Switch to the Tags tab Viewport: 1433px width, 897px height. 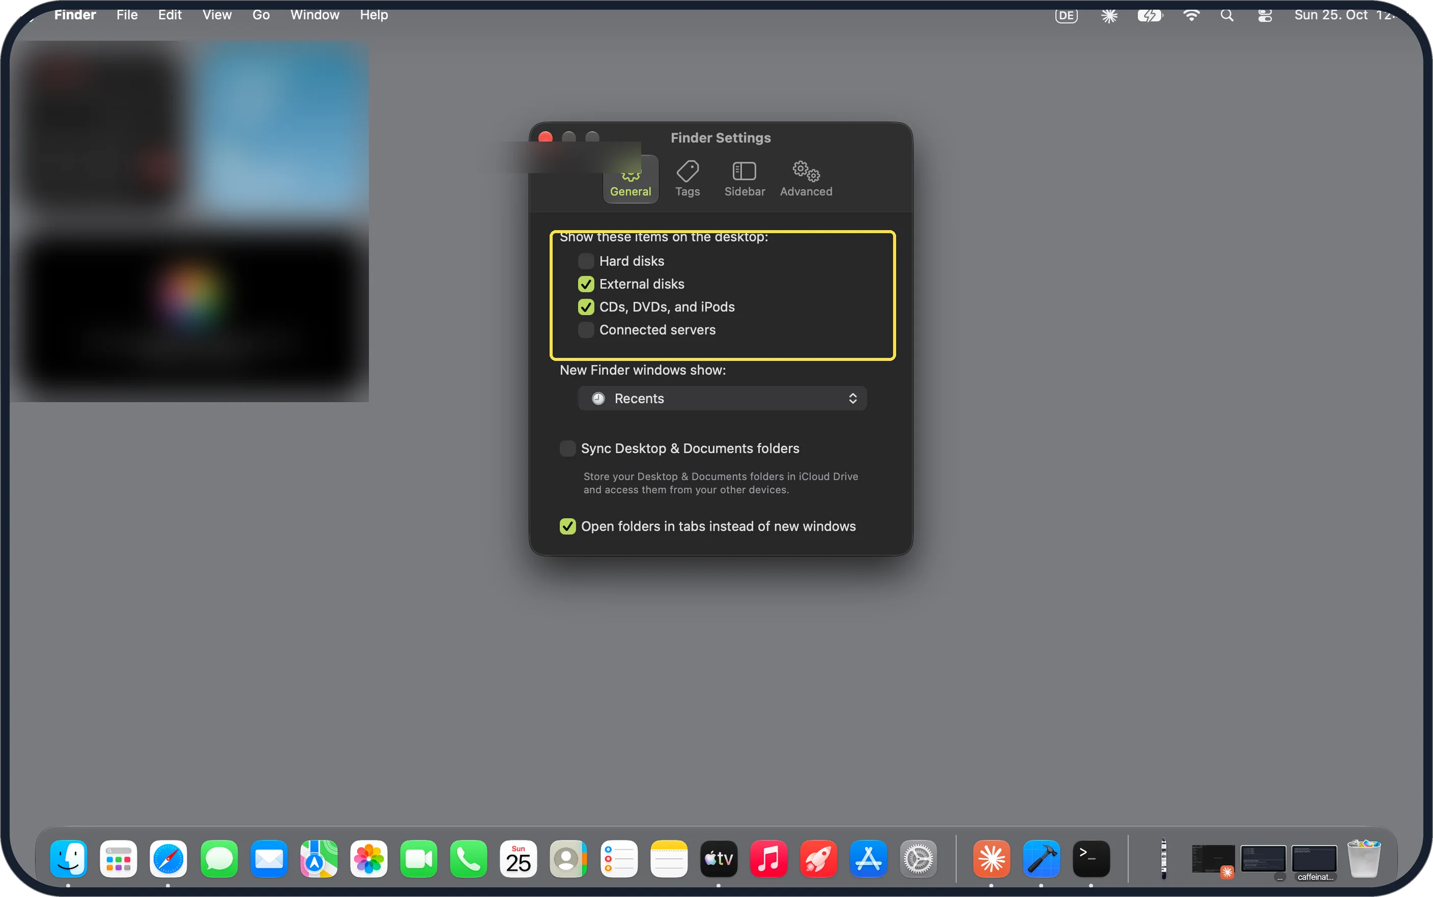(687, 179)
